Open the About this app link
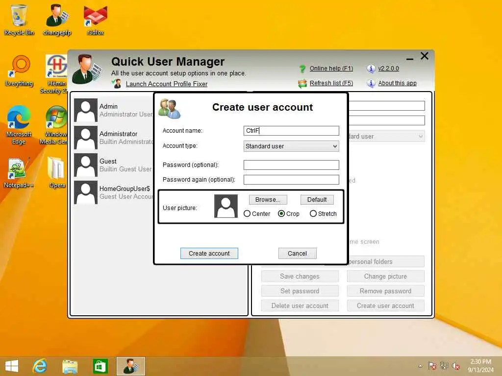502x376 pixels. pyautogui.click(x=397, y=83)
